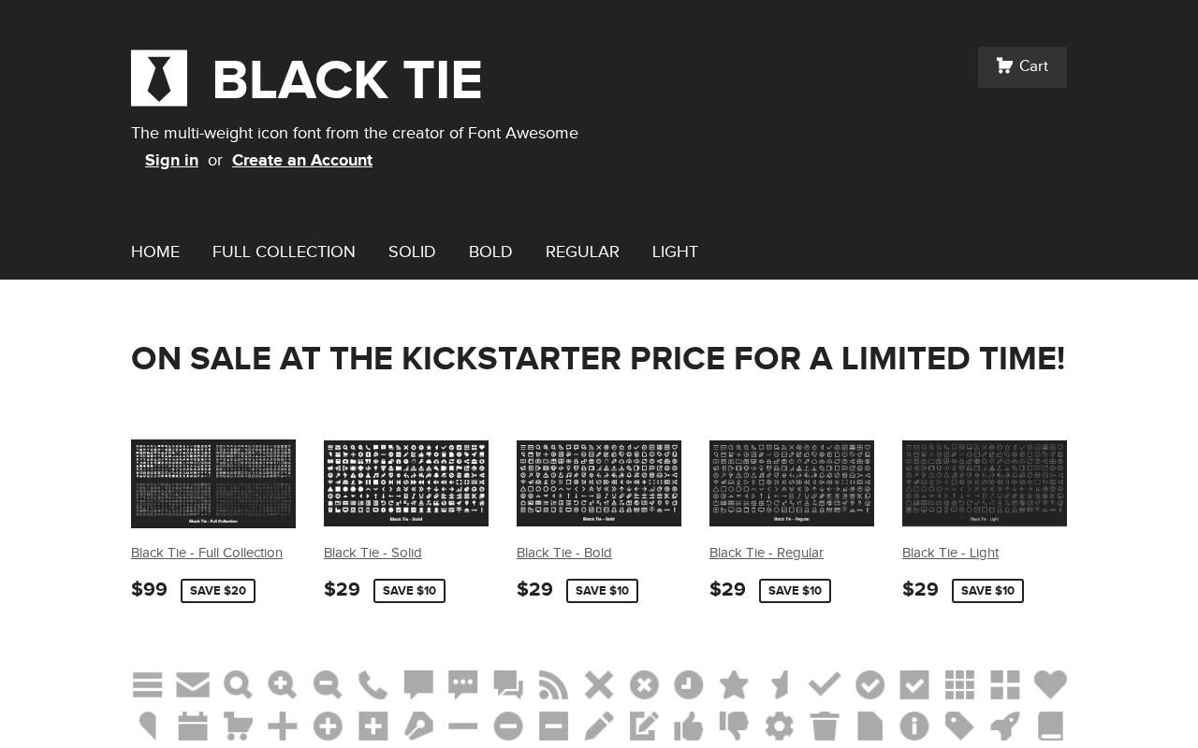This screenshot has width=1198, height=748.
Task: Go to the HOME menu item
Action: (155, 252)
